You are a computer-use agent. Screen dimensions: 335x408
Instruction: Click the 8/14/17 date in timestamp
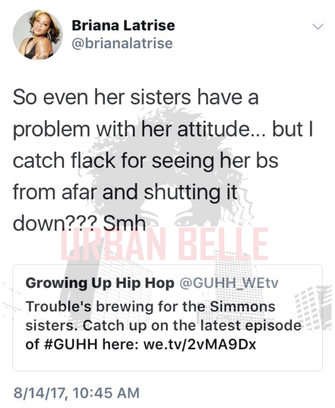[39, 393]
